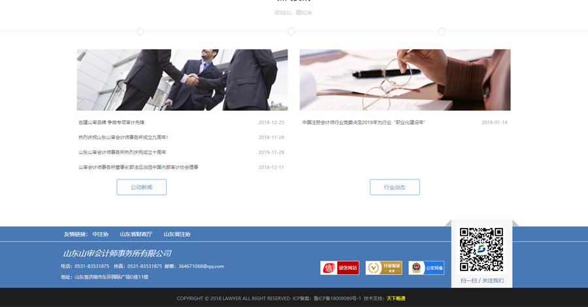Click the 扫一扫 / 关注我们 caption

(482, 280)
